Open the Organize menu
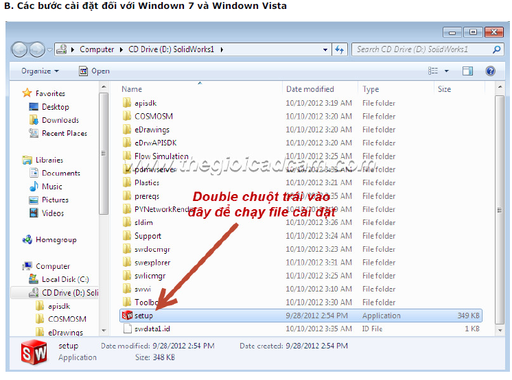512x380 pixels. point(40,71)
